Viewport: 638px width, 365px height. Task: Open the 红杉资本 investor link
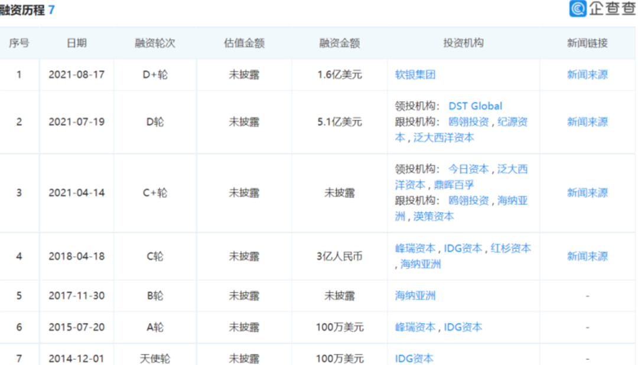[x=510, y=248]
